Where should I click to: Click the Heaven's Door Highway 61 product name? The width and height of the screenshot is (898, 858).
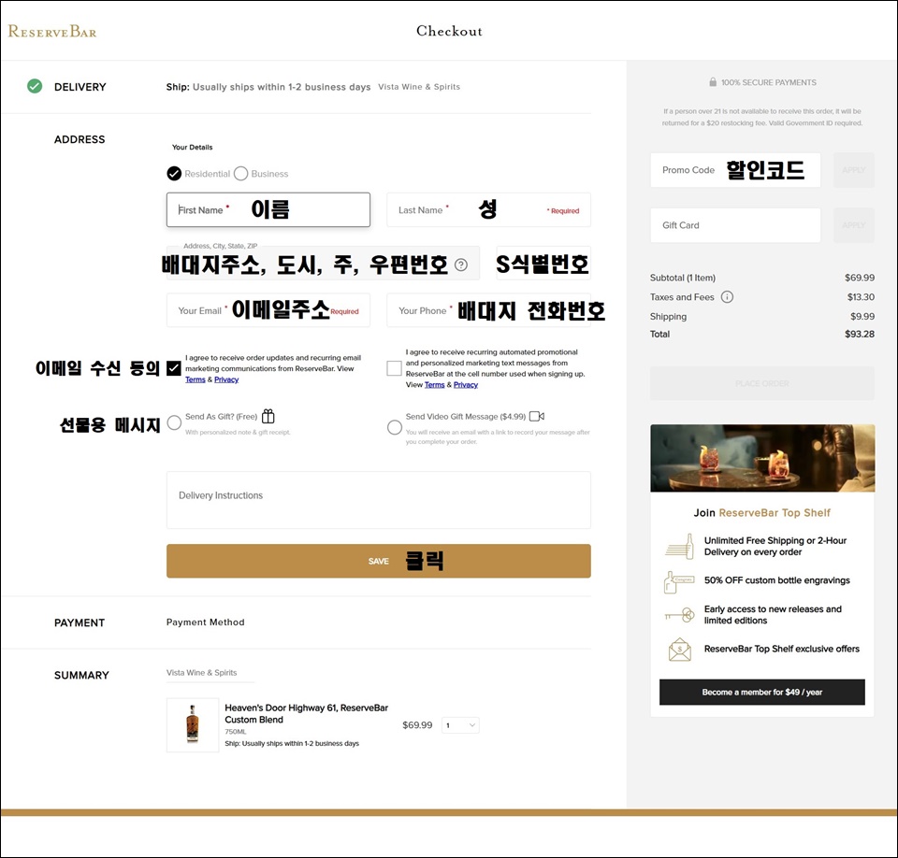[x=307, y=714]
